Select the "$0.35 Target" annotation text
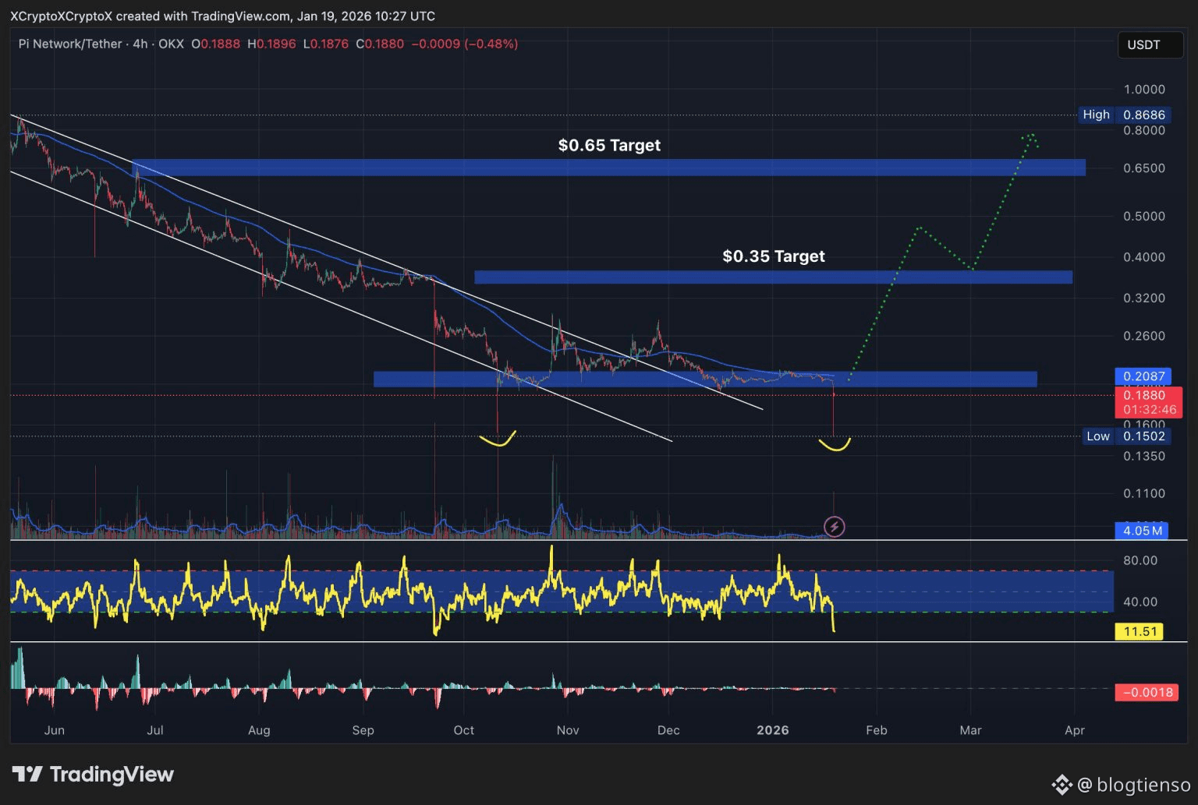 tap(774, 256)
